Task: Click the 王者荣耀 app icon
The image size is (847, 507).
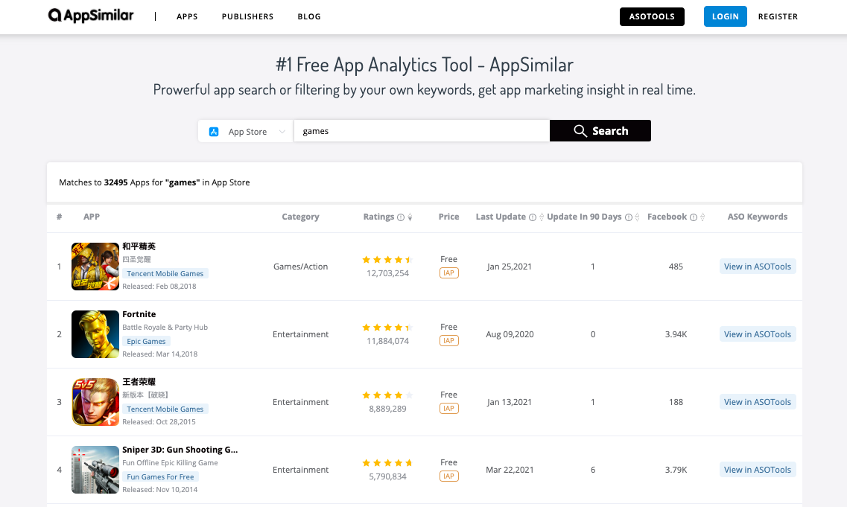Action: coord(95,402)
